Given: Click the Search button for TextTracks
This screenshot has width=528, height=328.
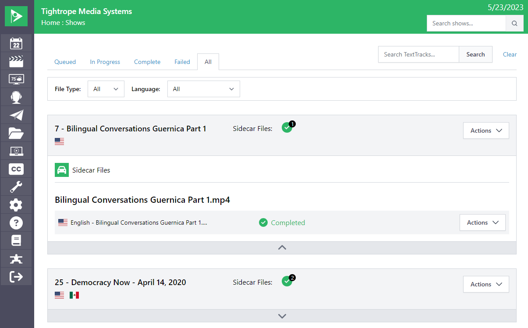Looking at the screenshot, I should 475,54.
